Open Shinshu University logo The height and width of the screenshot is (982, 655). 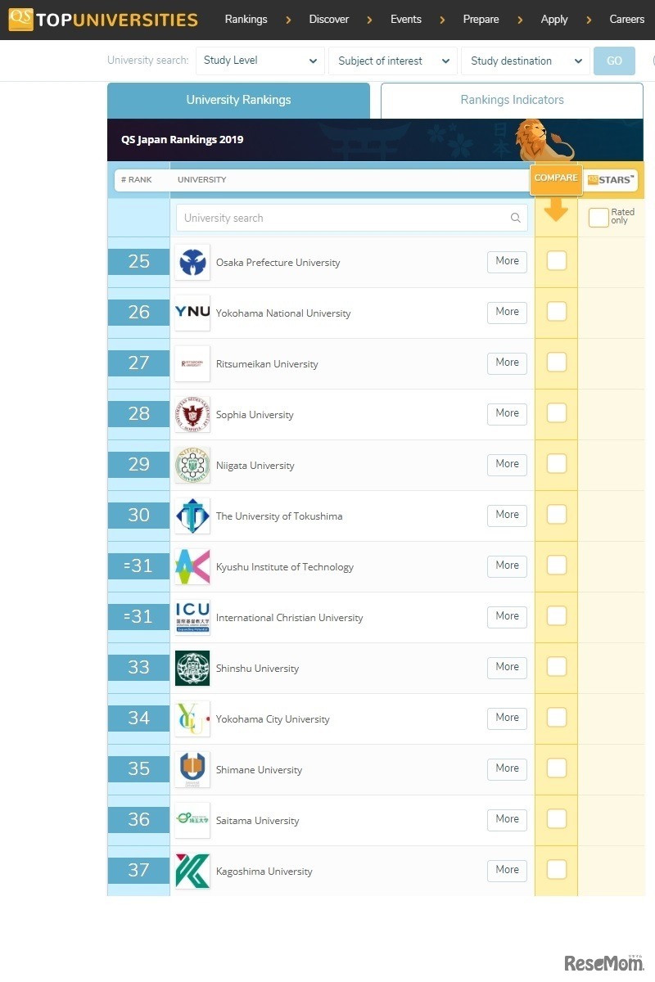(x=192, y=669)
